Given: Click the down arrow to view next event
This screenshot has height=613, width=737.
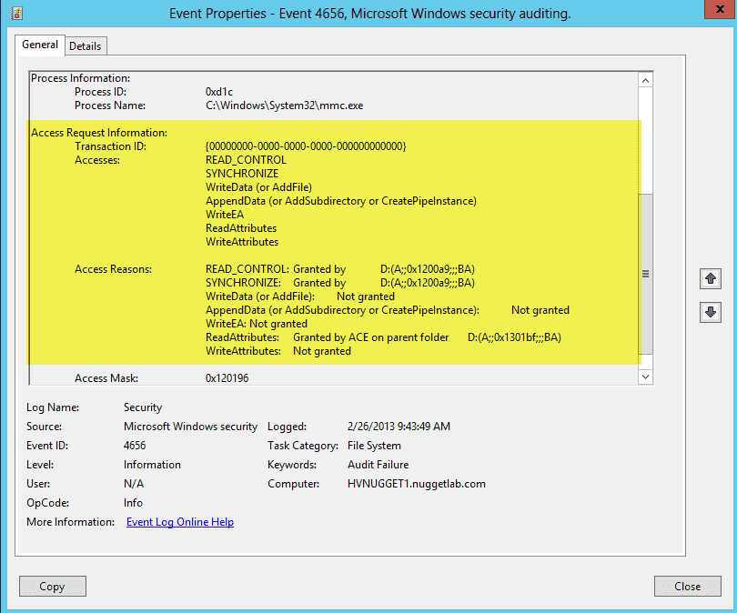Looking at the screenshot, I should [711, 312].
